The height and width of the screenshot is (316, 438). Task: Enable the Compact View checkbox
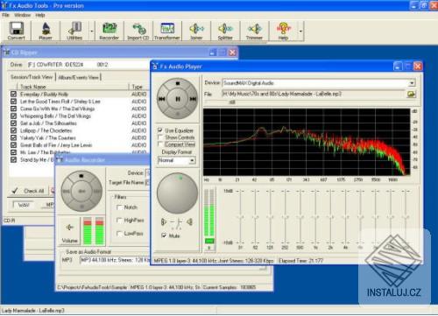point(160,144)
